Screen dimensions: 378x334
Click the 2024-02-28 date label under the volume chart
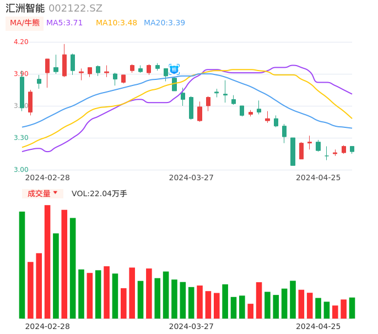pyautogui.click(x=47, y=326)
